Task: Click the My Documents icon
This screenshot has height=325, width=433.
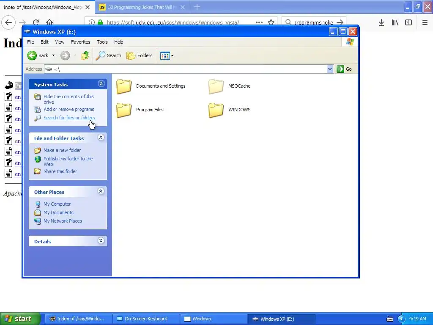Action: (38, 213)
